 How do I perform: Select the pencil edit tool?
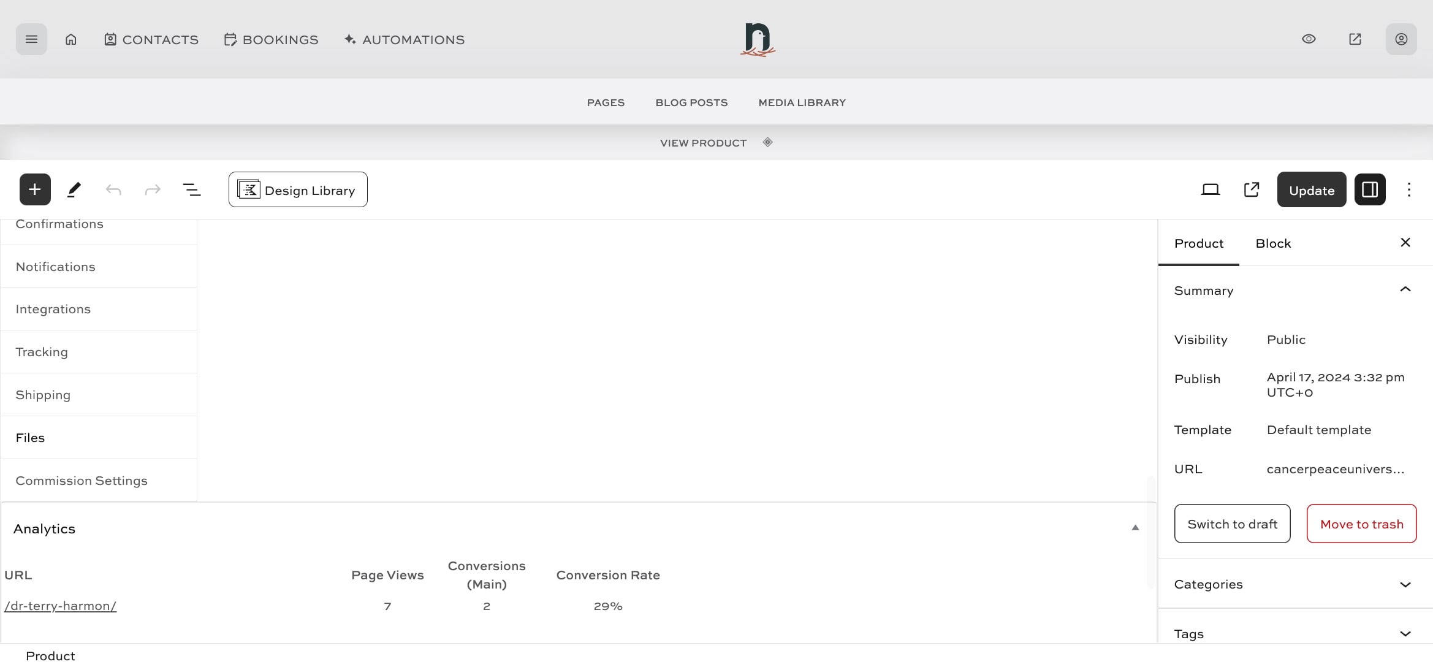pos(74,189)
